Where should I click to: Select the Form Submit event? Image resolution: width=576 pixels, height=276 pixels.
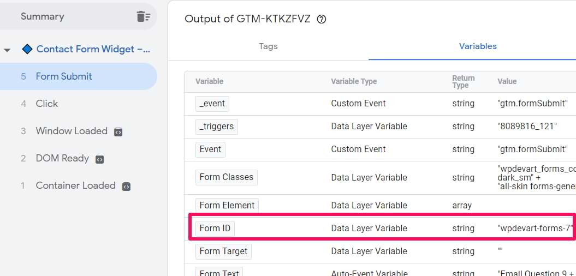coord(64,76)
